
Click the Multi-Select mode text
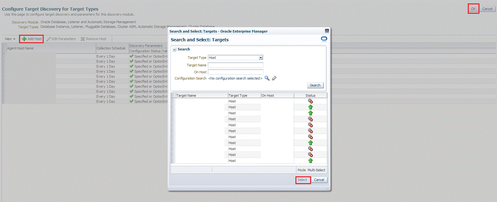pyautogui.click(x=316, y=170)
